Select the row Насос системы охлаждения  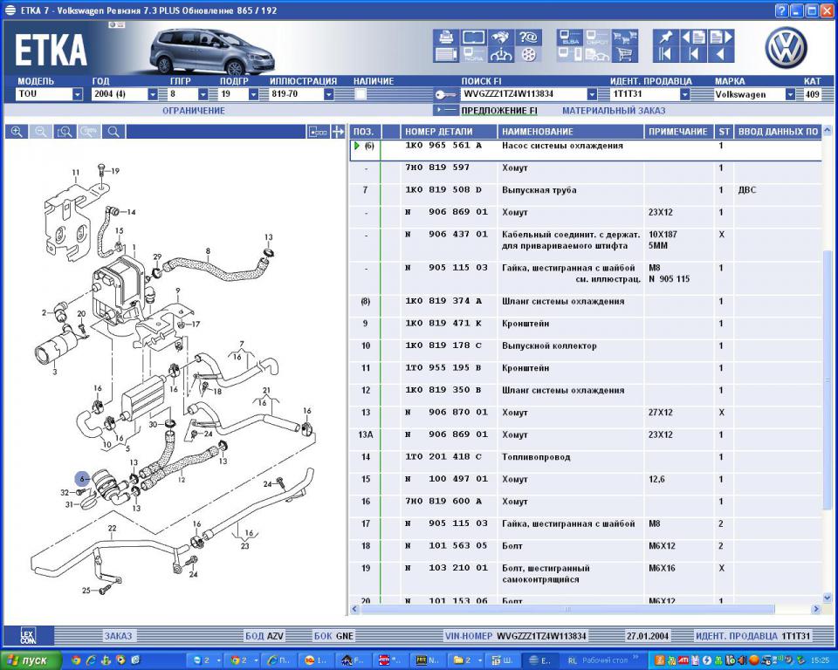[585, 149]
